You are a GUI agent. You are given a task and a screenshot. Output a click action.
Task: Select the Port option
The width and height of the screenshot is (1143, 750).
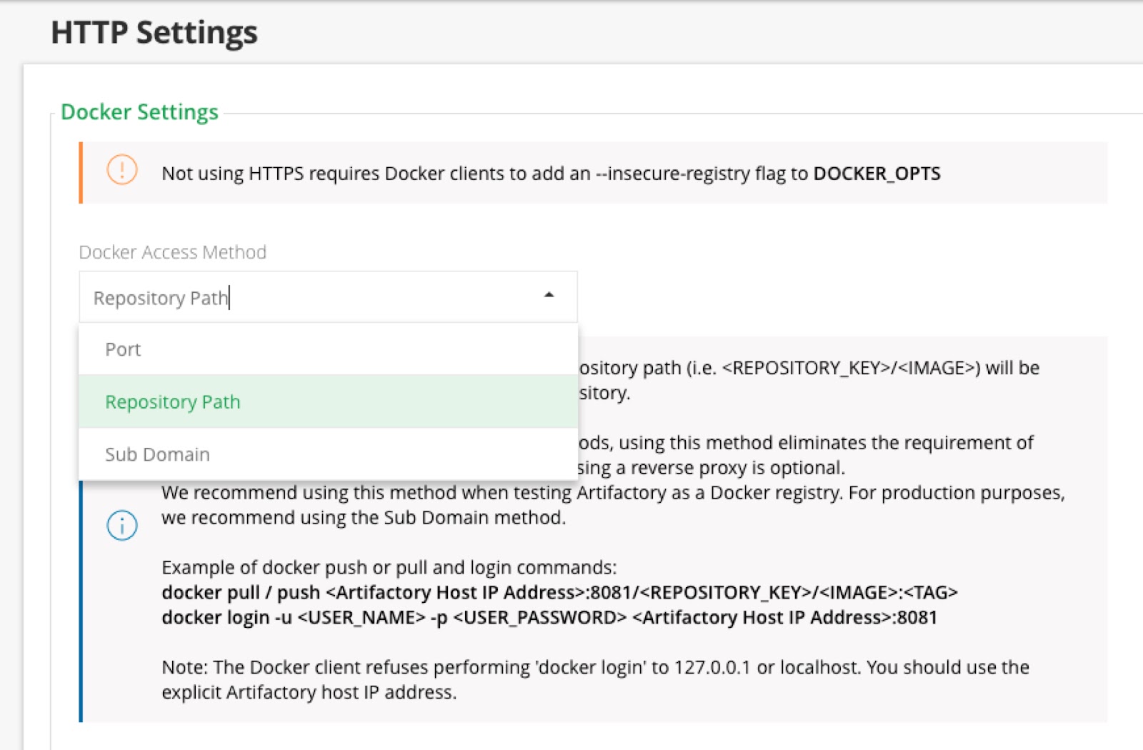pos(123,349)
